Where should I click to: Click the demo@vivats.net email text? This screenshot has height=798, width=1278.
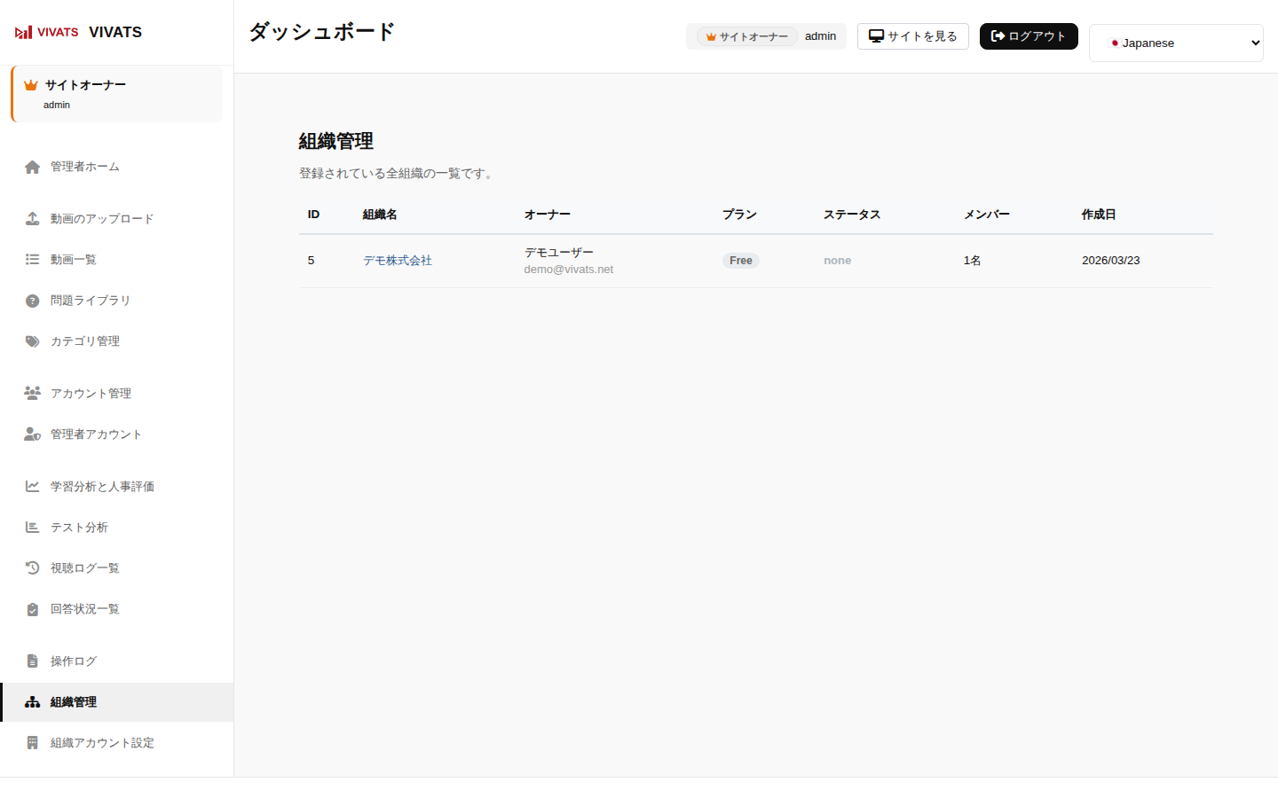(569, 270)
